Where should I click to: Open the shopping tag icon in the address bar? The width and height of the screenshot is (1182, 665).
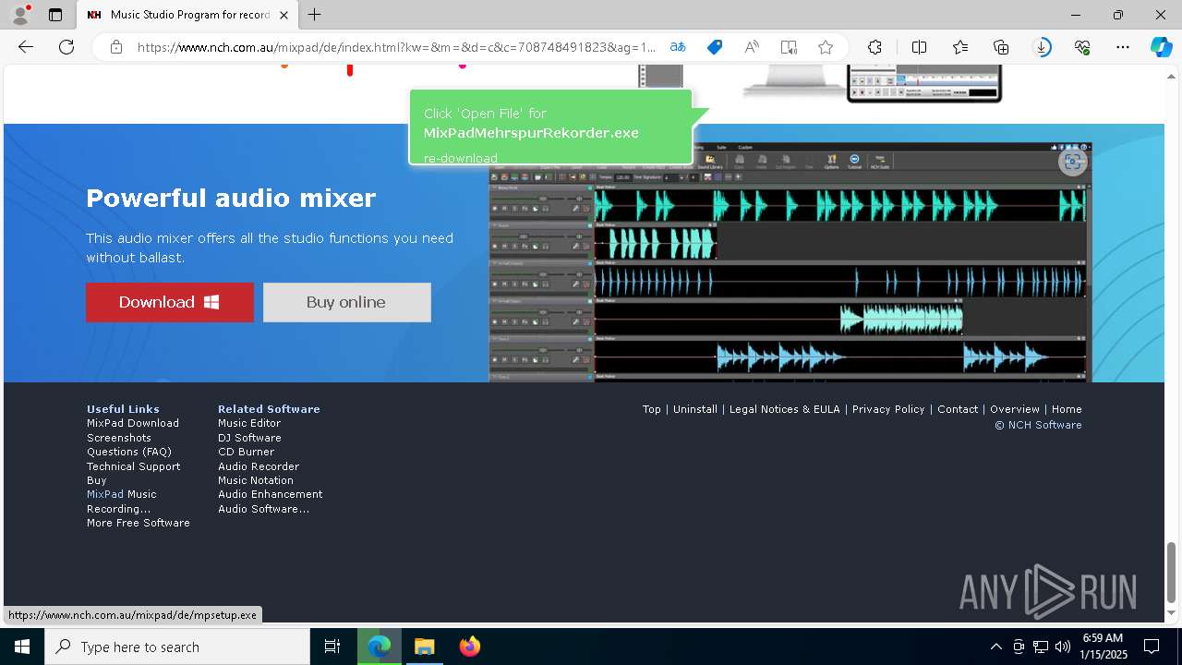[715, 47]
